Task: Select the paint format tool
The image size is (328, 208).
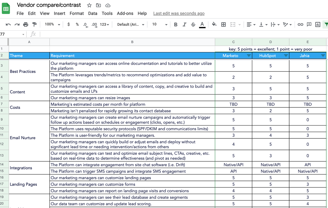Action: pos(34,24)
